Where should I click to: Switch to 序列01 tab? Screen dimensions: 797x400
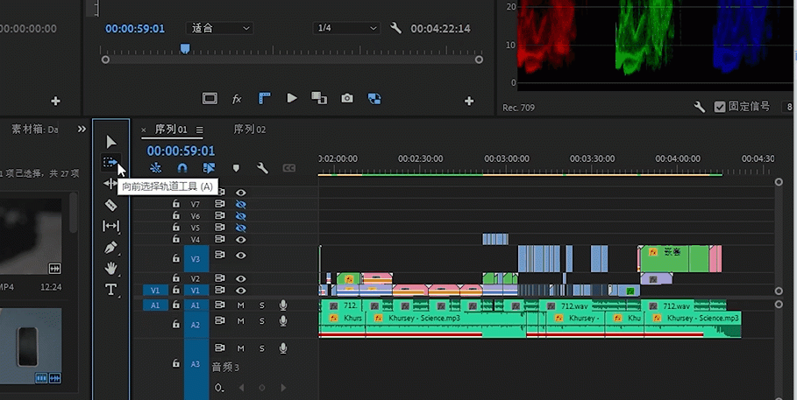pos(171,130)
